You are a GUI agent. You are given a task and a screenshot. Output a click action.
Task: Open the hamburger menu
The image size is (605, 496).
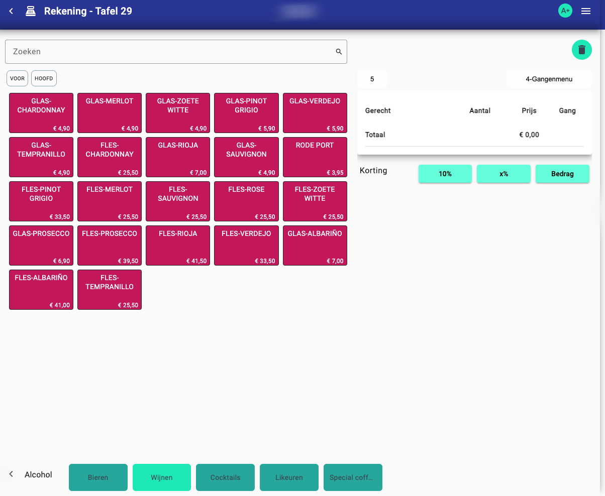pos(585,11)
